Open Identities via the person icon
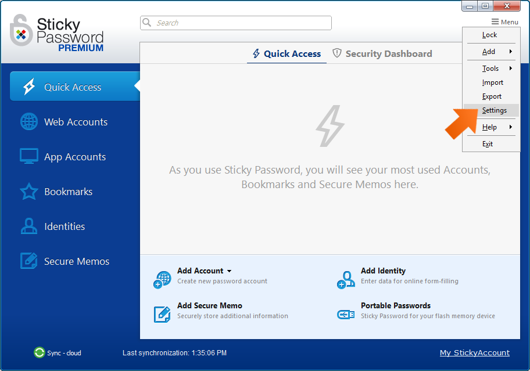The width and height of the screenshot is (530, 371). pyautogui.click(x=28, y=226)
